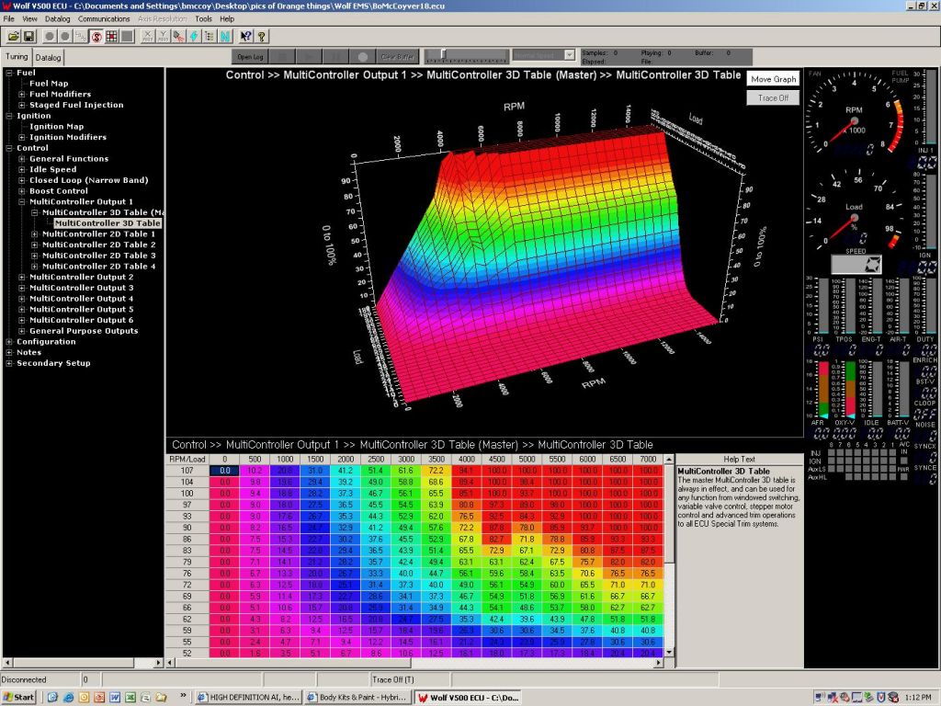Screen dimensions: 941x706
Task: Click the datalog playback position slider
Action: tap(444, 55)
